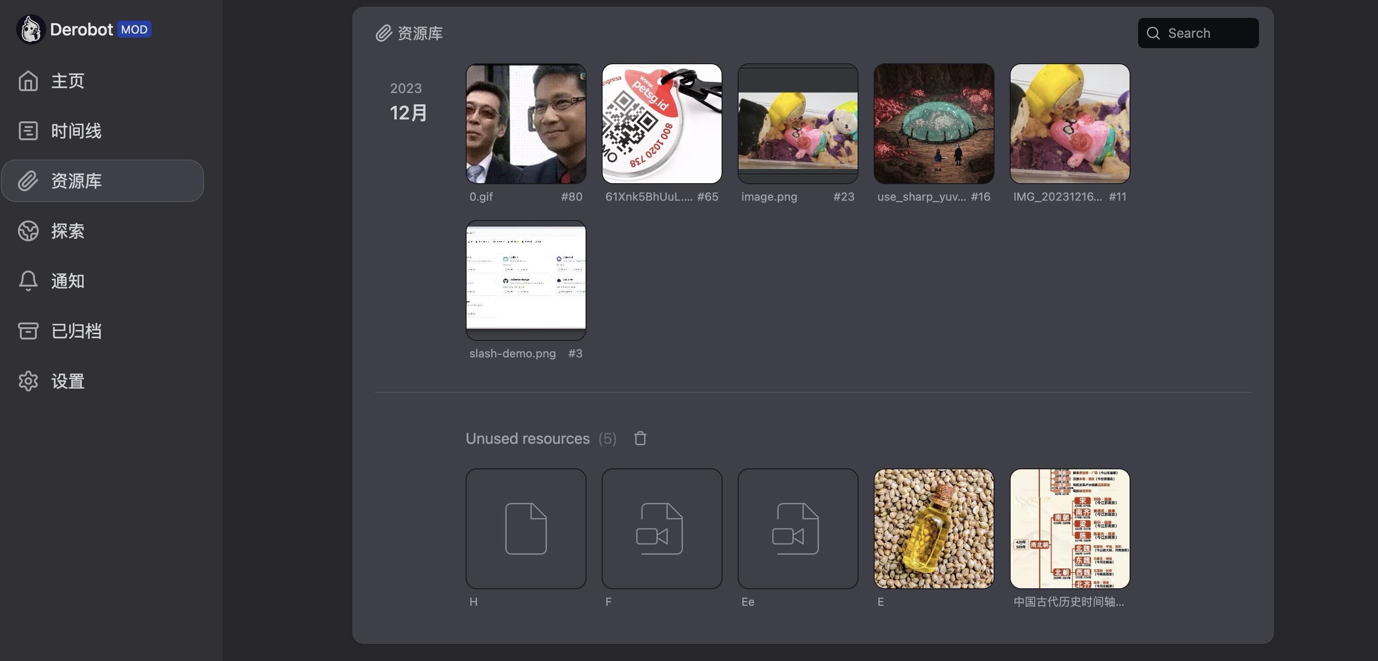Click trash icon to delete unused resources
1378x661 pixels.
click(x=640, y=439)
